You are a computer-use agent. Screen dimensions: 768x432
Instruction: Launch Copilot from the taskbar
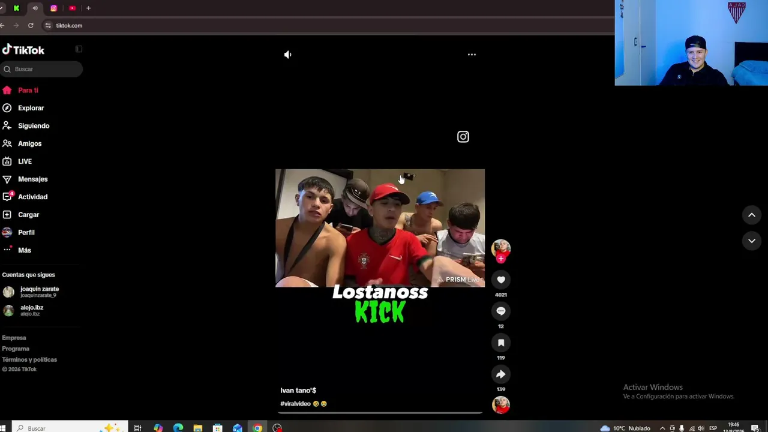(158, 428)
